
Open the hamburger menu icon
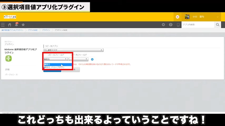[3, 25]
